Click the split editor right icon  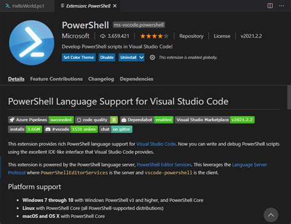270,6
